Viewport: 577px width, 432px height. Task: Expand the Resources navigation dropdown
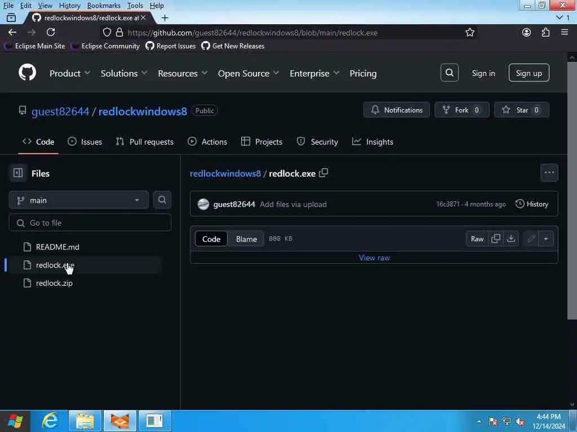pos(183,73)
